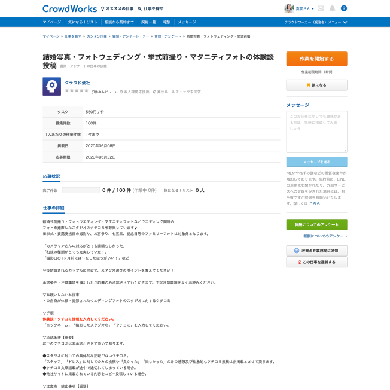Click the クラウド会社 client profile icon
This screenshot has height=390, width=390.
51,87
